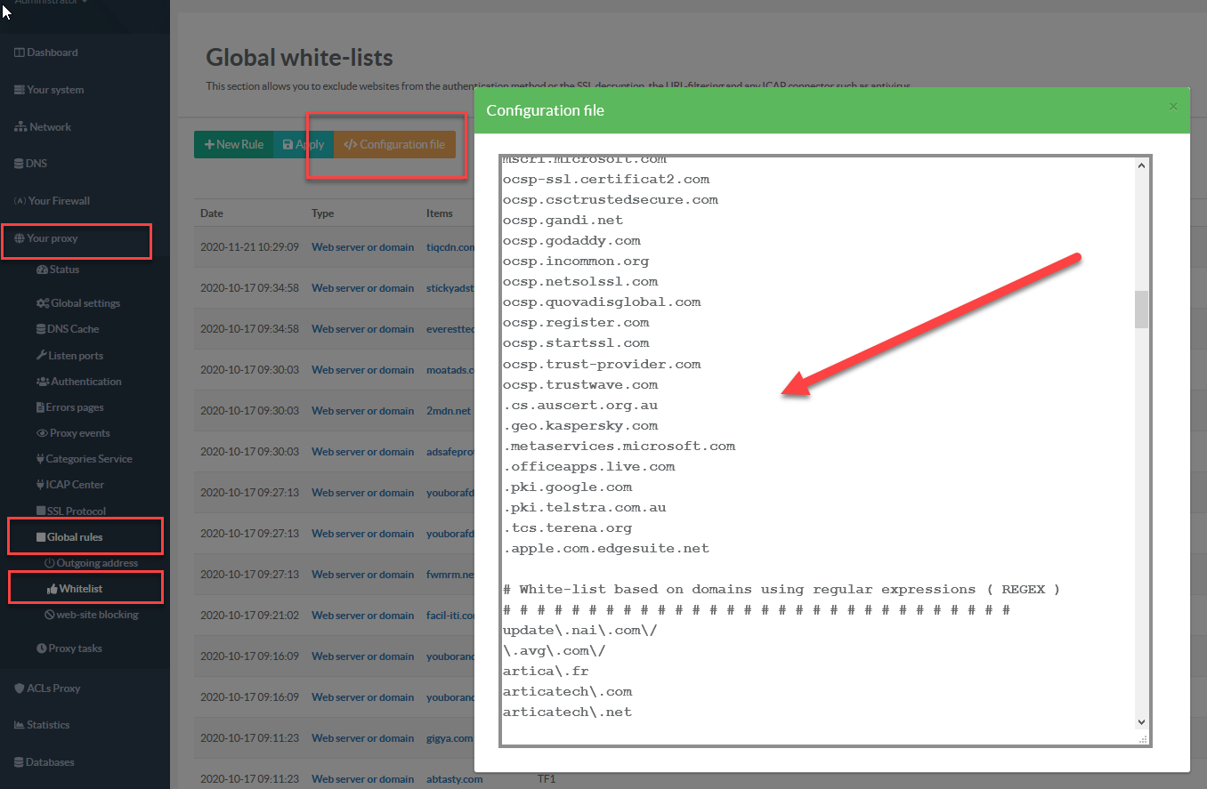Click the tiqcdn domain link
1207x789 pixels.
click(x=450, y=247)
